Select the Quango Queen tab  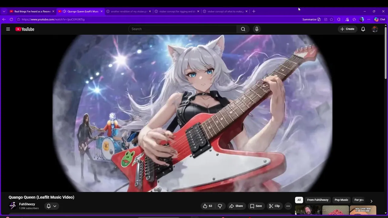pyautogui.click(x=81, y=12)
